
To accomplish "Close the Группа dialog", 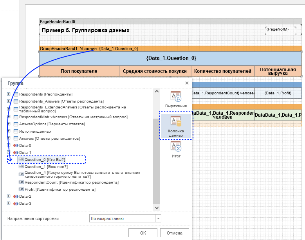I will [187, 83].
